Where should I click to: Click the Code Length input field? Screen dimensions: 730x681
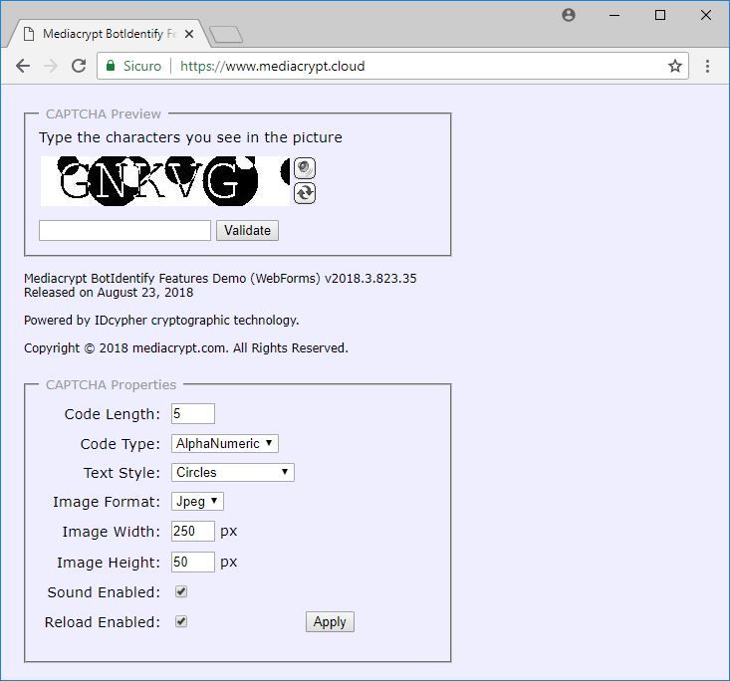[193, 414]
